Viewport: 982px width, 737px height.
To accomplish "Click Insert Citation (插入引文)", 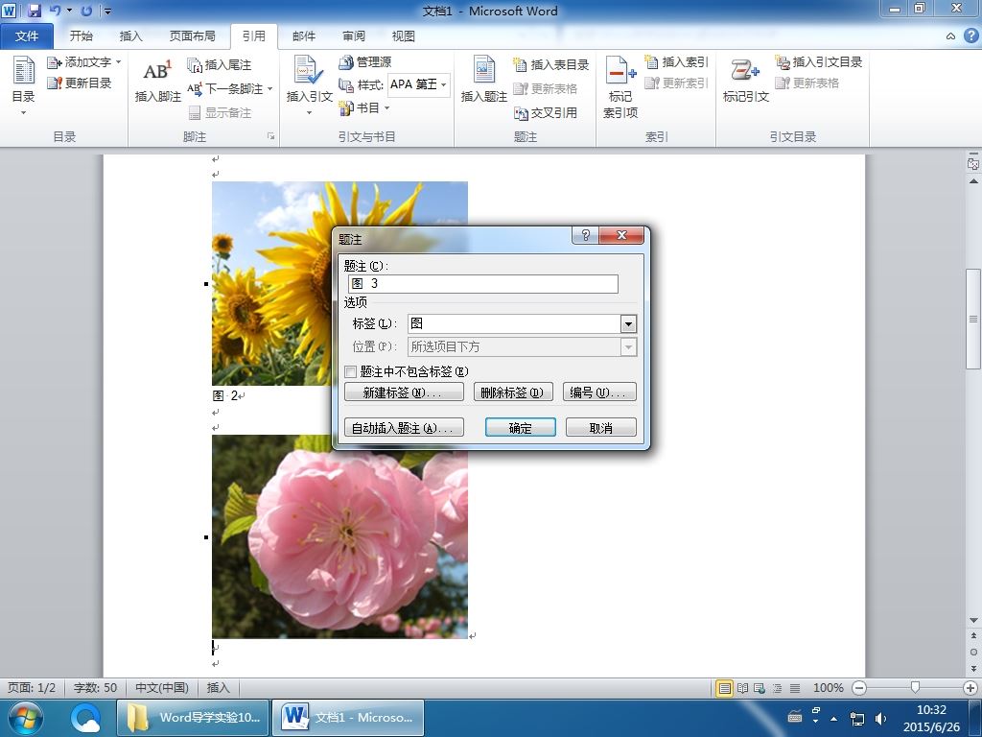I will click(x=309, y=83).
